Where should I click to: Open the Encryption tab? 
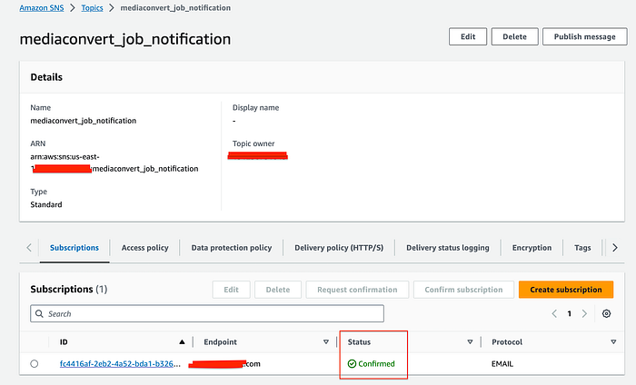point(532,248)
